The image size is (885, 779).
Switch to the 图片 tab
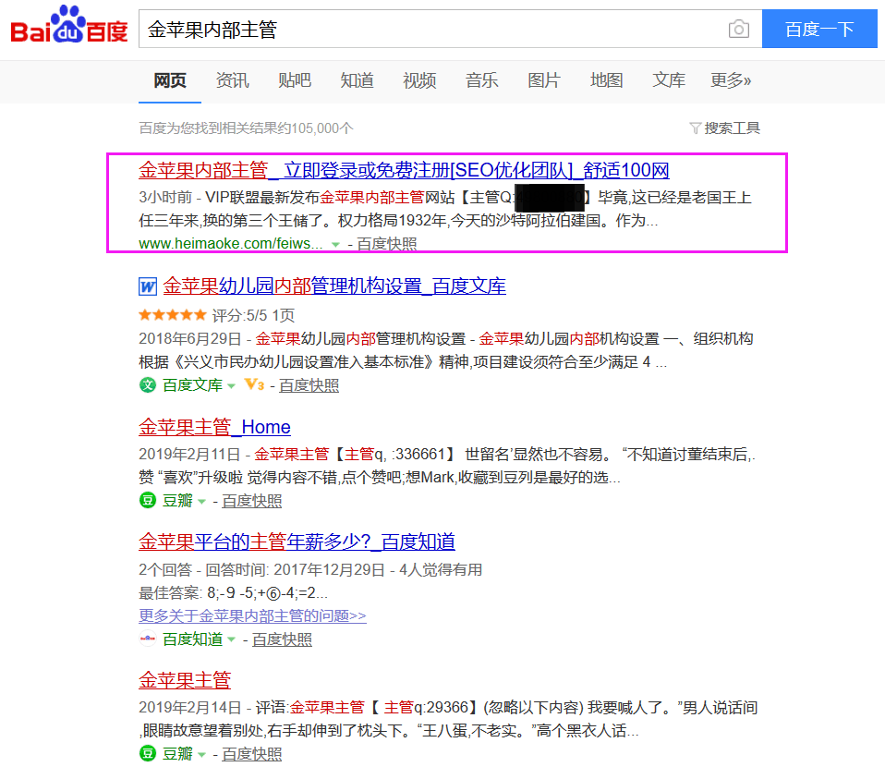(x=544, y=80)
